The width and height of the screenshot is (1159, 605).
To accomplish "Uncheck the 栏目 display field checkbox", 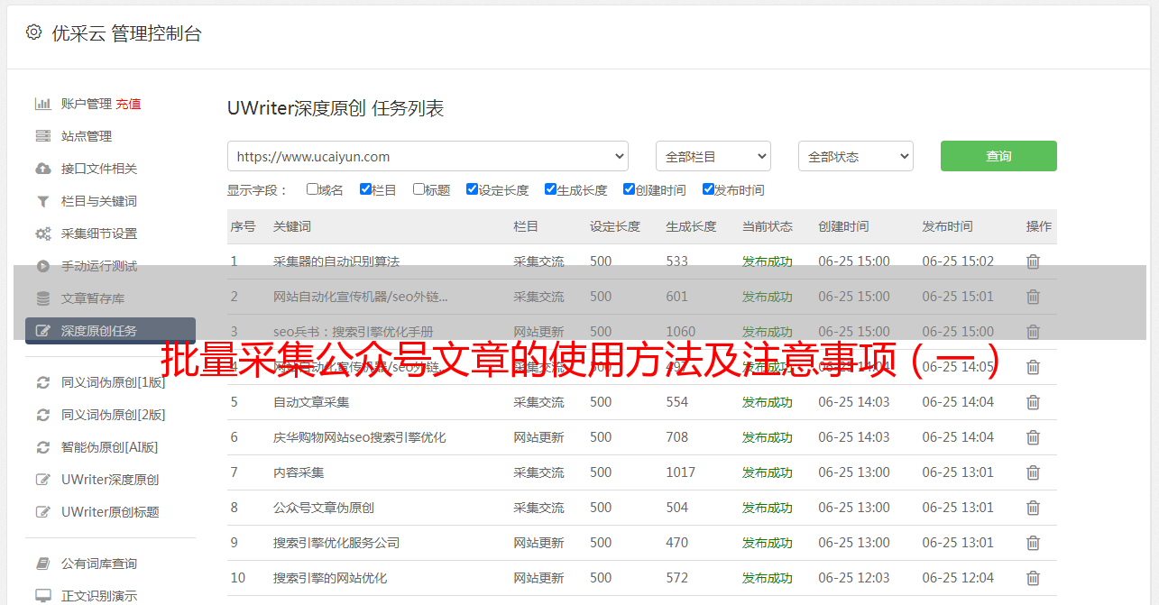I will [365, 189].
